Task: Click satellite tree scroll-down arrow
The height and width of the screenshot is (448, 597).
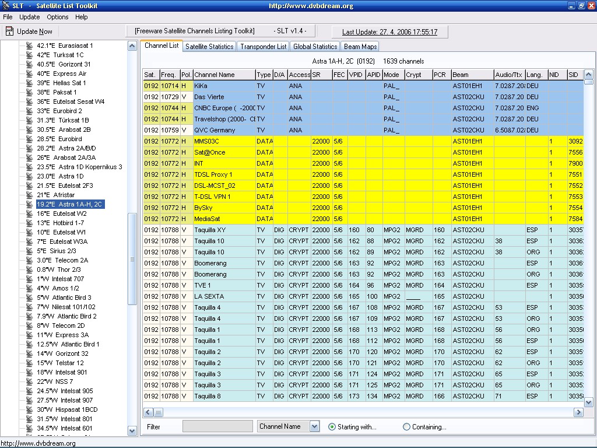Action: coord(132,431)
